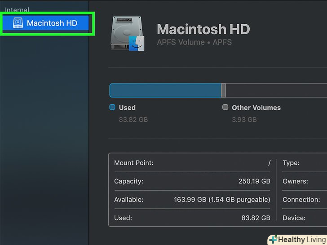
Task: Click the Type label in info table
Action: tap(291, 163)
